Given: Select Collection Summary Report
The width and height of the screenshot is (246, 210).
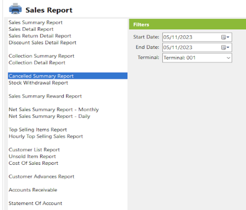Looking at the screenshot, I should (x=42, y=56).
